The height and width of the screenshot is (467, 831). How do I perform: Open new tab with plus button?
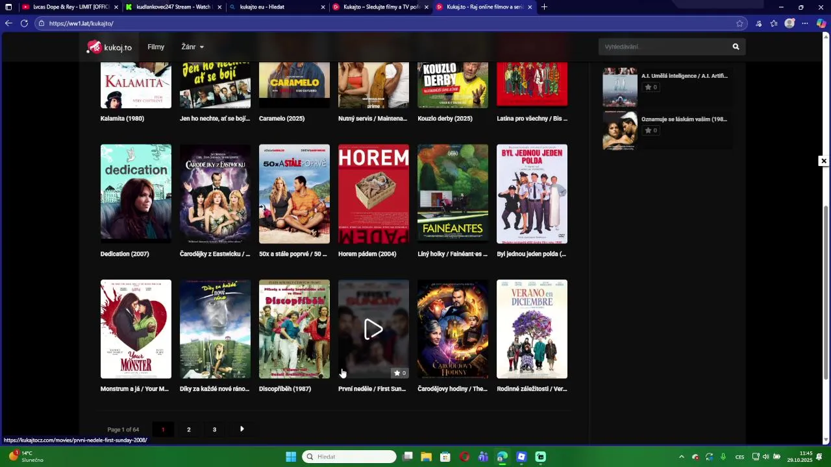[x=544, y=7]
